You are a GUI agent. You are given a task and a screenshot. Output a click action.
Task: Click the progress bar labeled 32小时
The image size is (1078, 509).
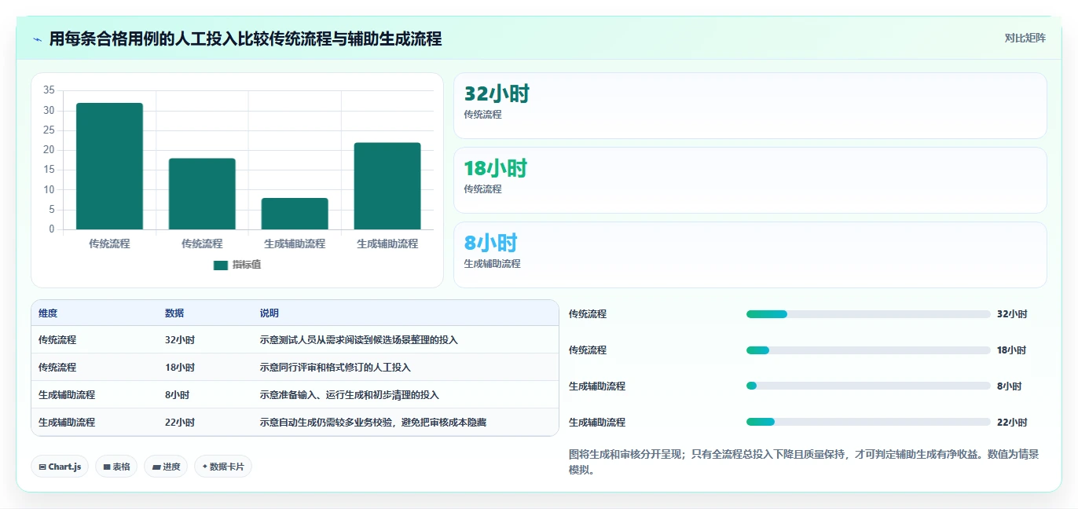868,314
